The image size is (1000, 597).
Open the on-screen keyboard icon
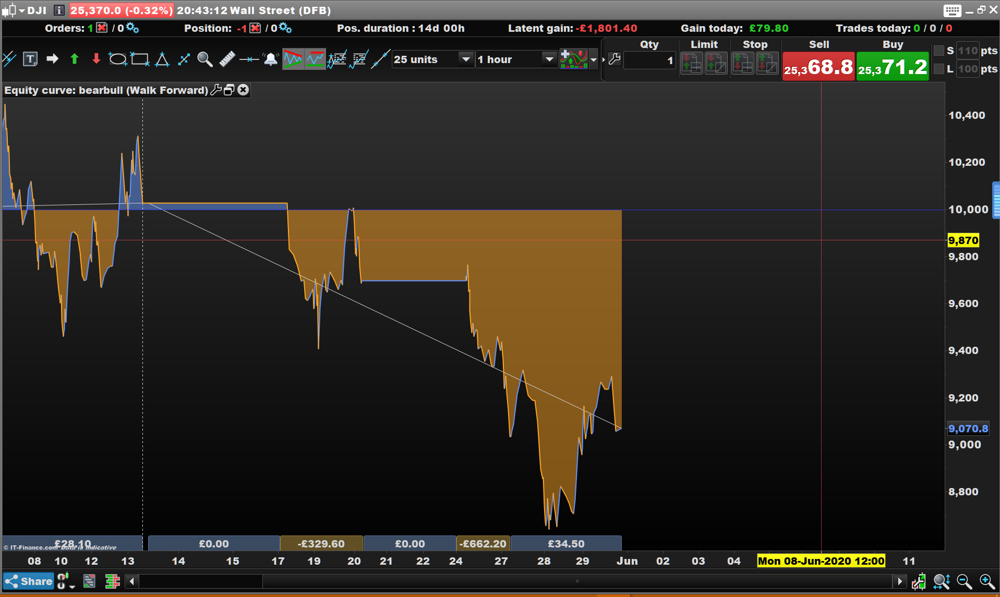(952, 10)
